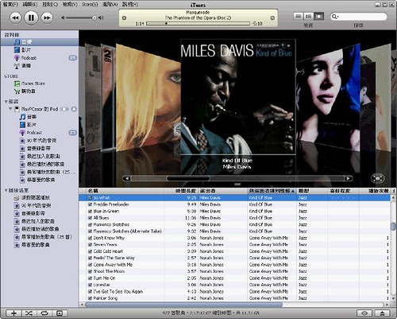Open Radio in the sidebar
Image resolution: width=397 pixels, height=319 pixels.
click(40, 65)
